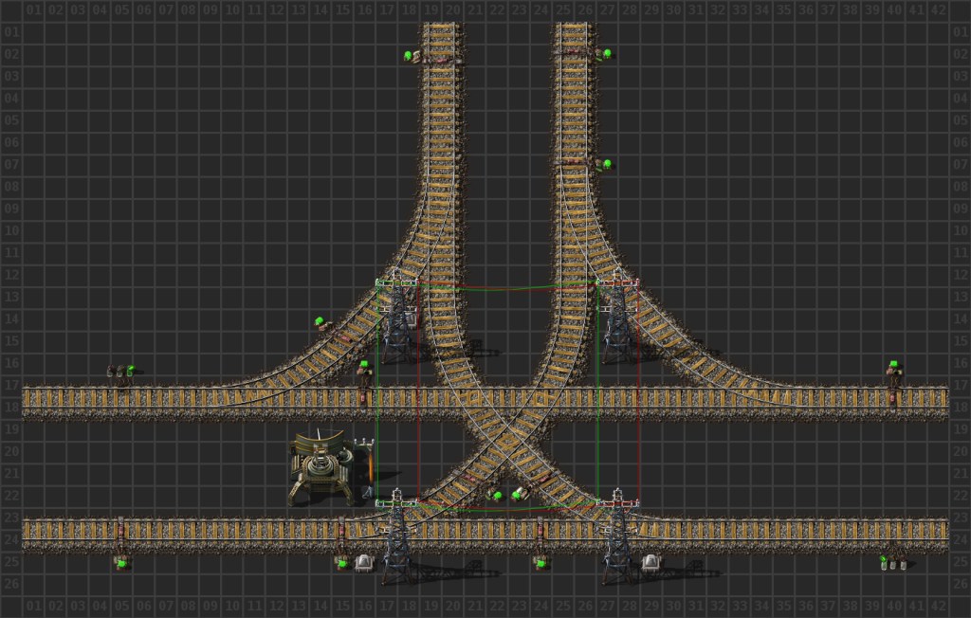The height and width of the screenshot is (618, 971).
Task: Click row label 13 in the right ruler
Action: [960, 297]
